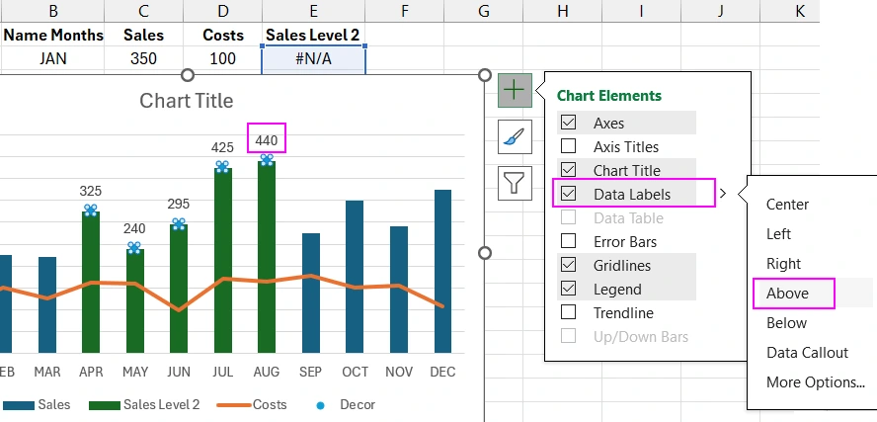877x422 pixels.
Task: Open the Chart Styles paintbrush button
Action: click(515, 136)
